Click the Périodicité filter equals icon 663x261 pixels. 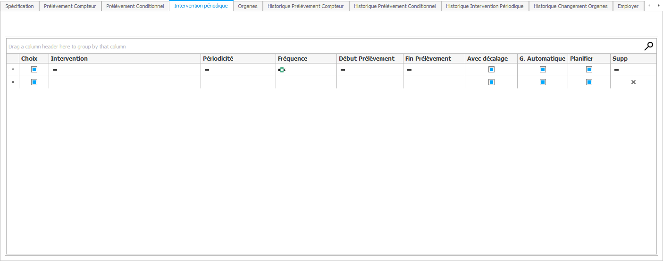pyautogui.click(x=207, y=70)
